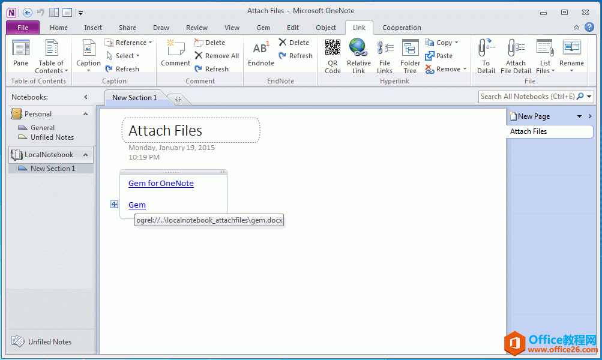Click New Page button
The image size is (602, 360).
pyautogui.click(x=534, y=116)
